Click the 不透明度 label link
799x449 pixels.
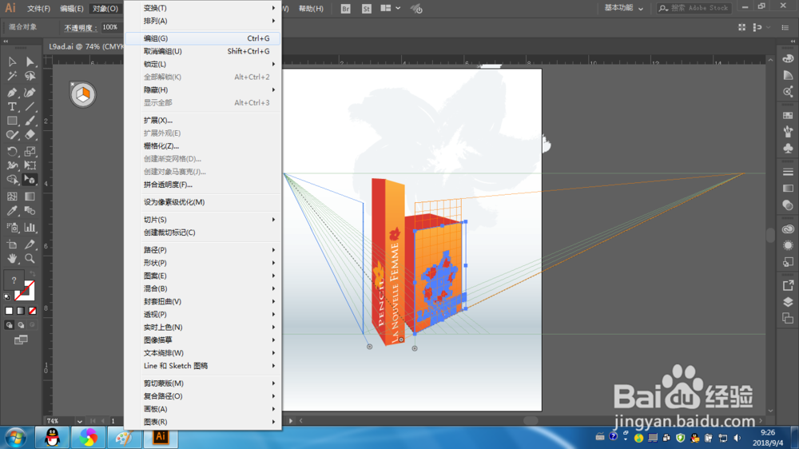coord(81,28)
